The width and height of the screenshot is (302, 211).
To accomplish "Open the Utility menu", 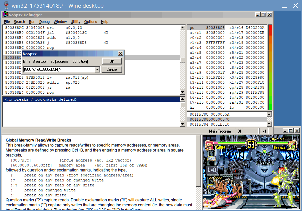I will (x=75, y=22).
